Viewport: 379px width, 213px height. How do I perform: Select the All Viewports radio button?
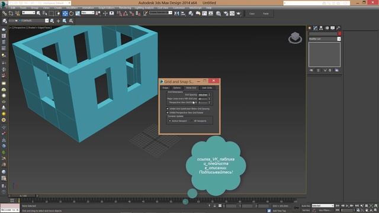pyautogui.click(x=192, y=121)
